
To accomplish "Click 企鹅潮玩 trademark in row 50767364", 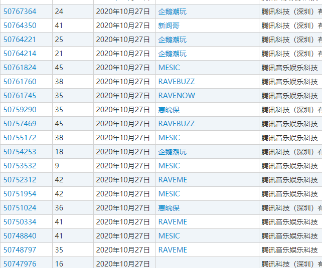I will 173,12.
